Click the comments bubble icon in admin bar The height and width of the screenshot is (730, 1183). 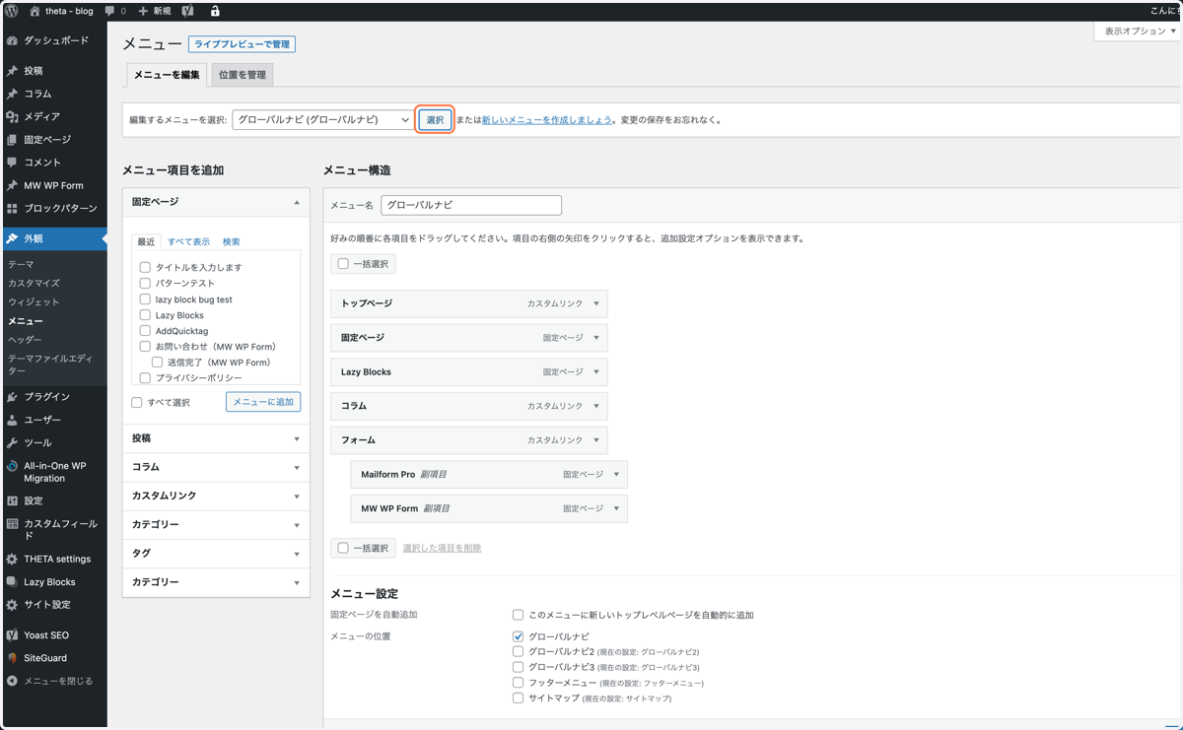pos(109,11)
